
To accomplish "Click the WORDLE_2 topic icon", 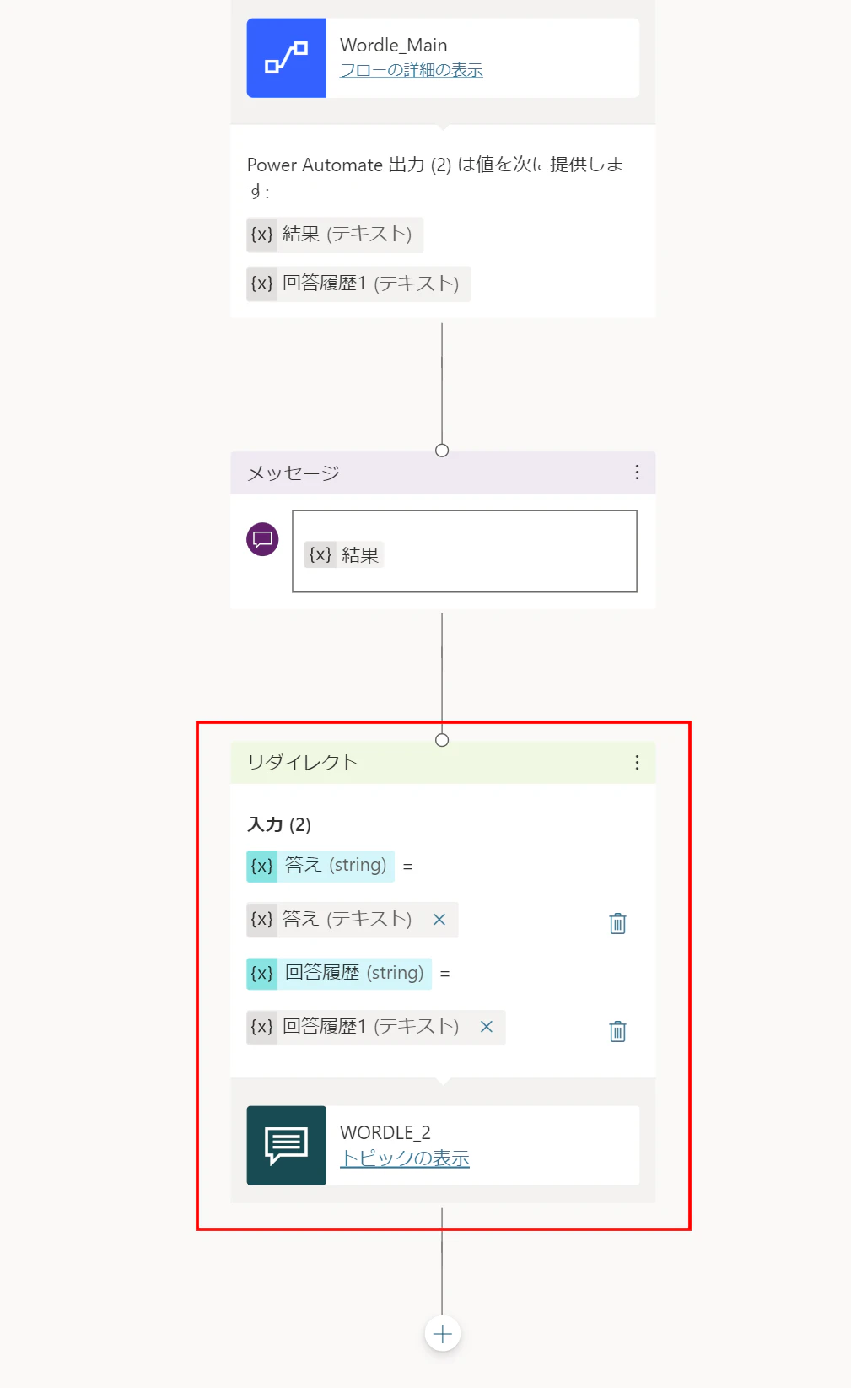I will (x=286, y=1146).
